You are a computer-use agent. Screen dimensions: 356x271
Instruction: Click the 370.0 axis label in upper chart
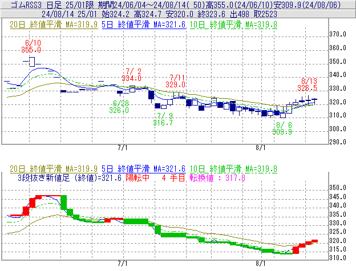(x=338, y=34)
